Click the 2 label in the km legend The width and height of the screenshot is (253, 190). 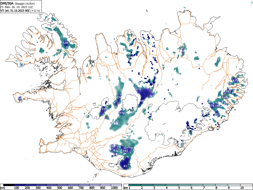(x=142, y=188)
